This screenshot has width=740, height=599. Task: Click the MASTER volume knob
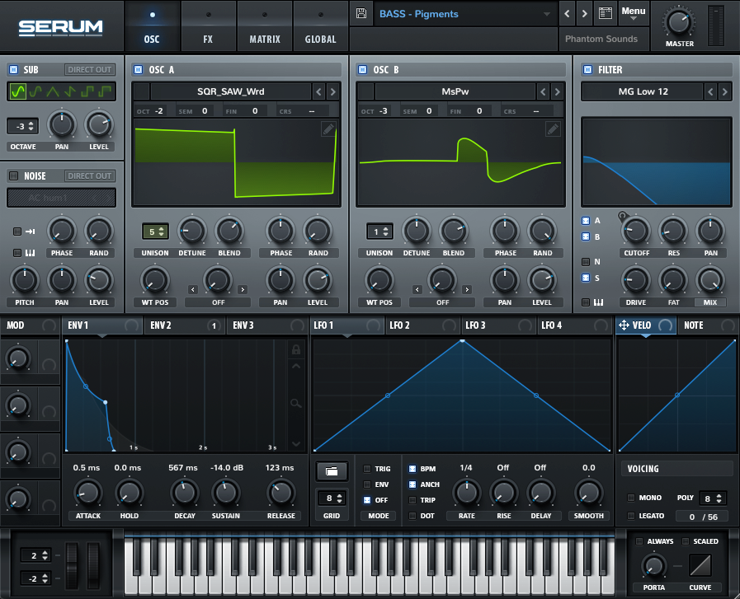click(x=680, y=22)
